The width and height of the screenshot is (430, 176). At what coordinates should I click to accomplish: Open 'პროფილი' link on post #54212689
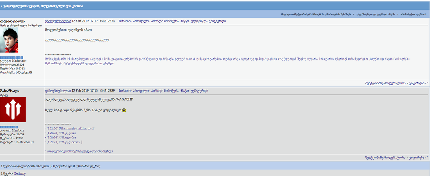[x=141, y=91]
